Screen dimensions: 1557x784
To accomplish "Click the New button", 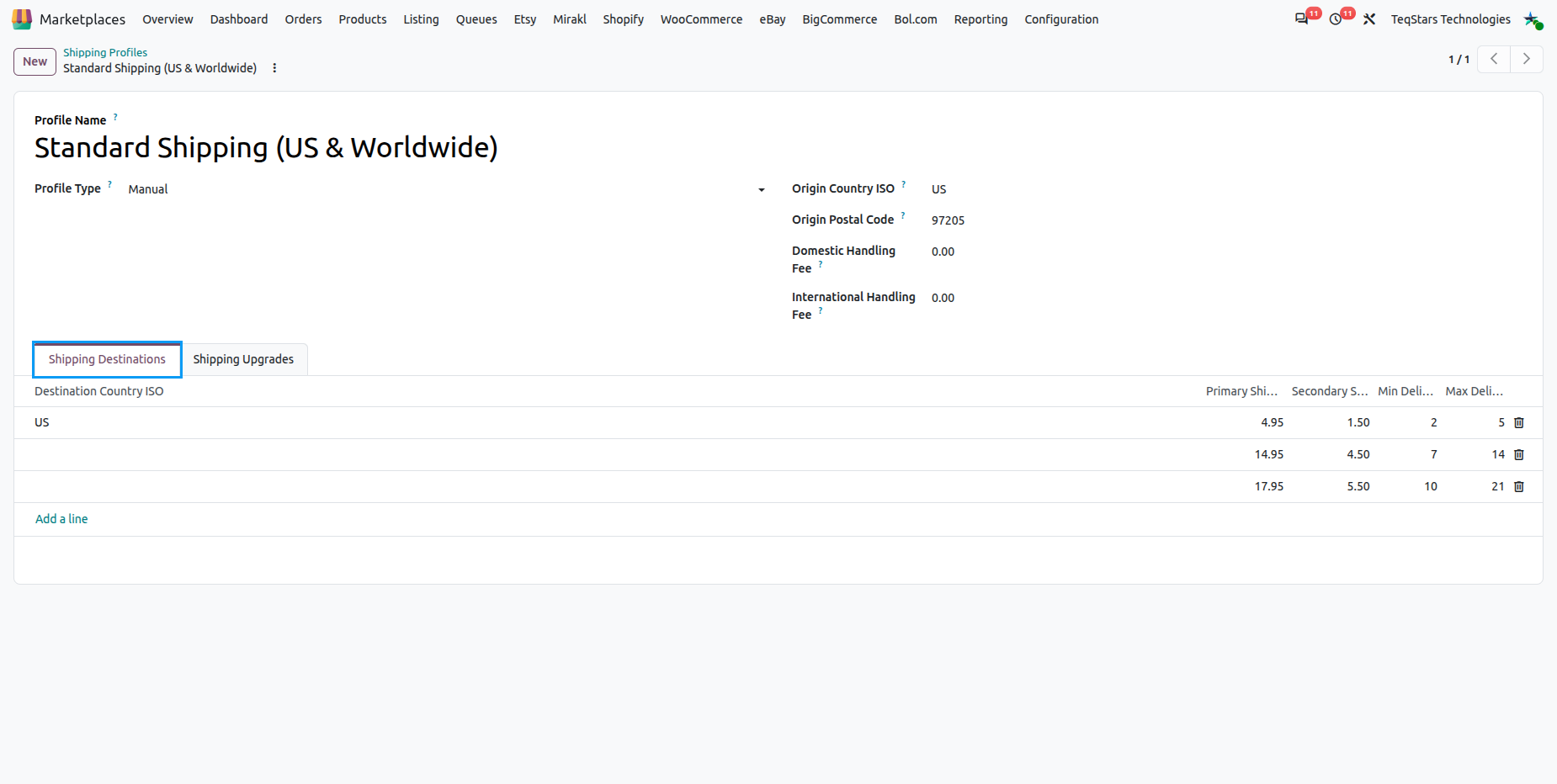I will (35, 61).
